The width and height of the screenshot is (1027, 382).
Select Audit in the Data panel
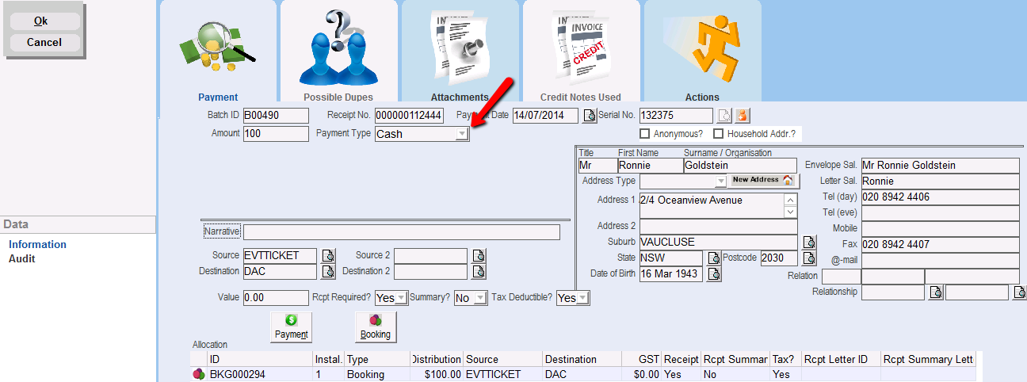(x=22, y=259)
